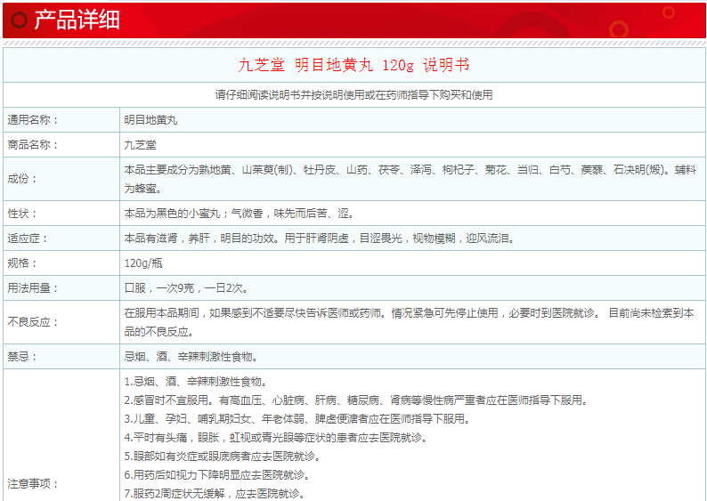Screen dimensions: 707x501
Task: Select the value 明目地黄丸 in 通用名称 row
Action: [x=151, y=120]
